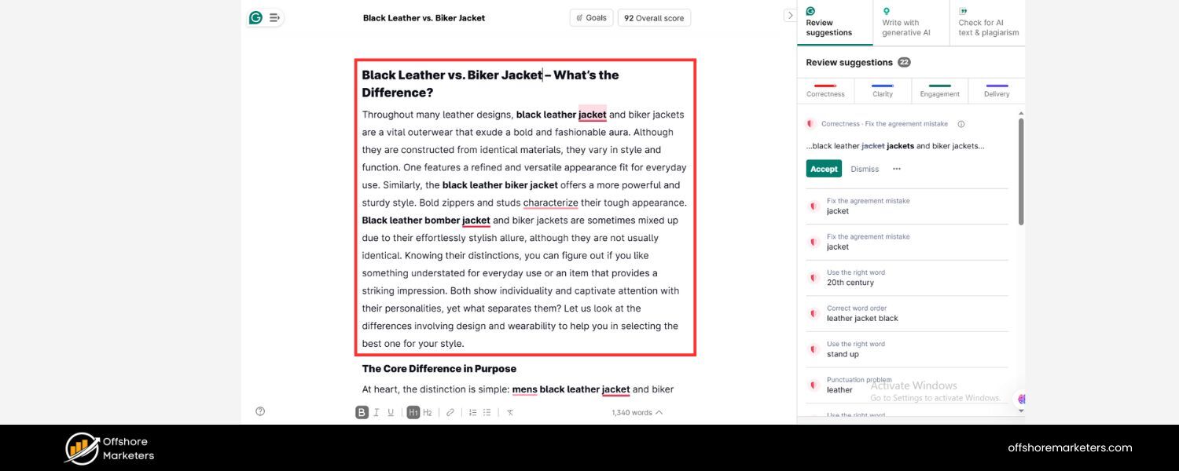Image resolution: width=1179 pixels, height=471 pixels.
Task: Enable the H2 heading style
Action: pos(428,411)
